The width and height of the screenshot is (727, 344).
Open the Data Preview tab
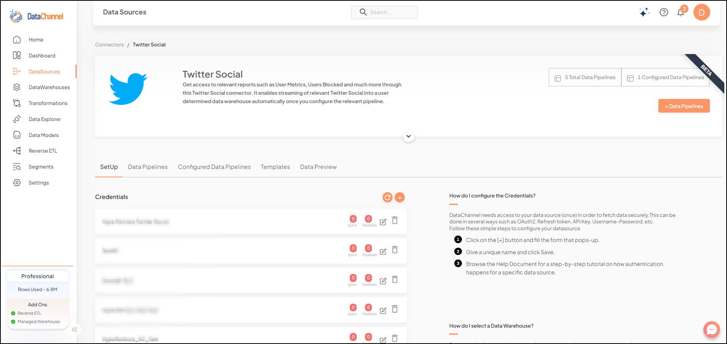tap(318, 167)
